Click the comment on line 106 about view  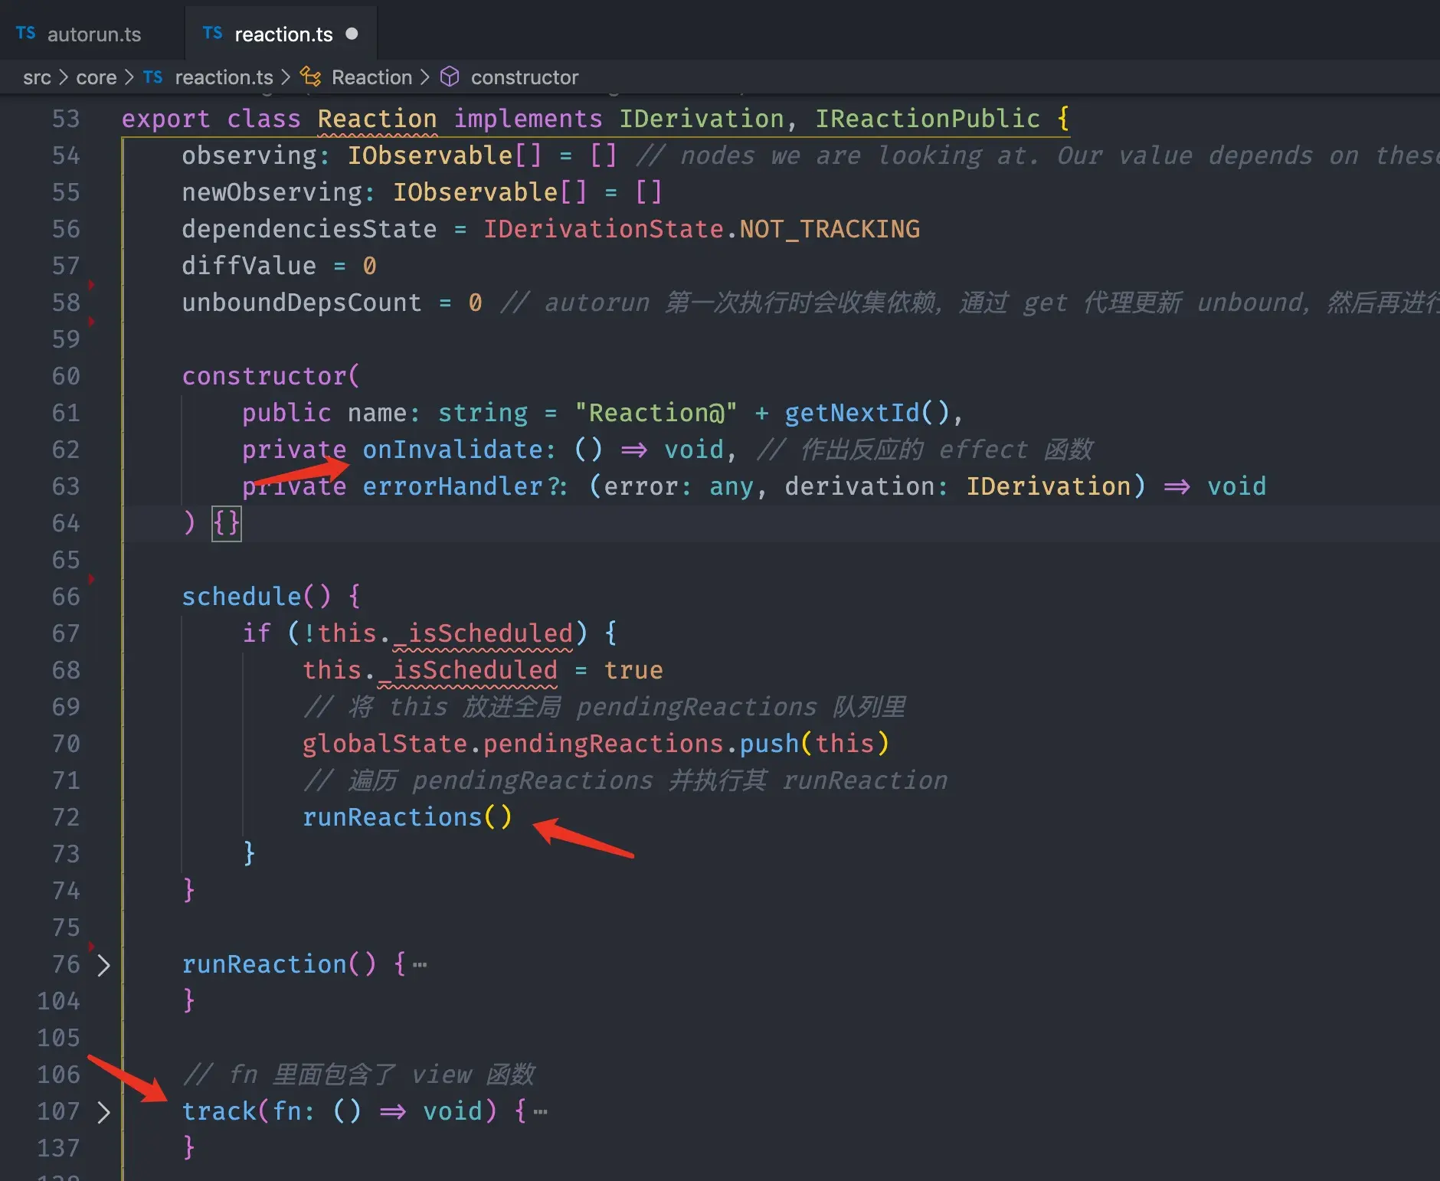358,1075
